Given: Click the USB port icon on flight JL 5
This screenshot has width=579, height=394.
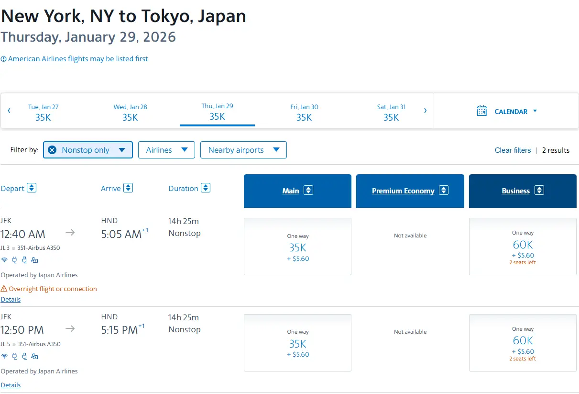Looking at the screenshot, I should click(24, 356).
